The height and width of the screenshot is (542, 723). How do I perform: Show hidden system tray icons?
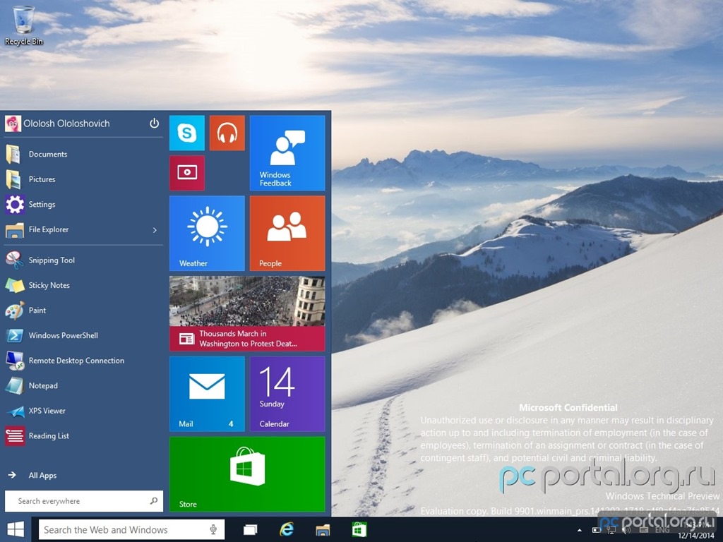580,530
